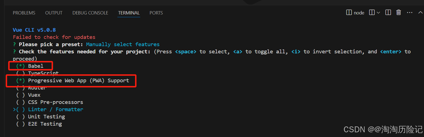Switch to the PORTS tab
Viewport: 424px width, 137px height.
pos(156,13)
